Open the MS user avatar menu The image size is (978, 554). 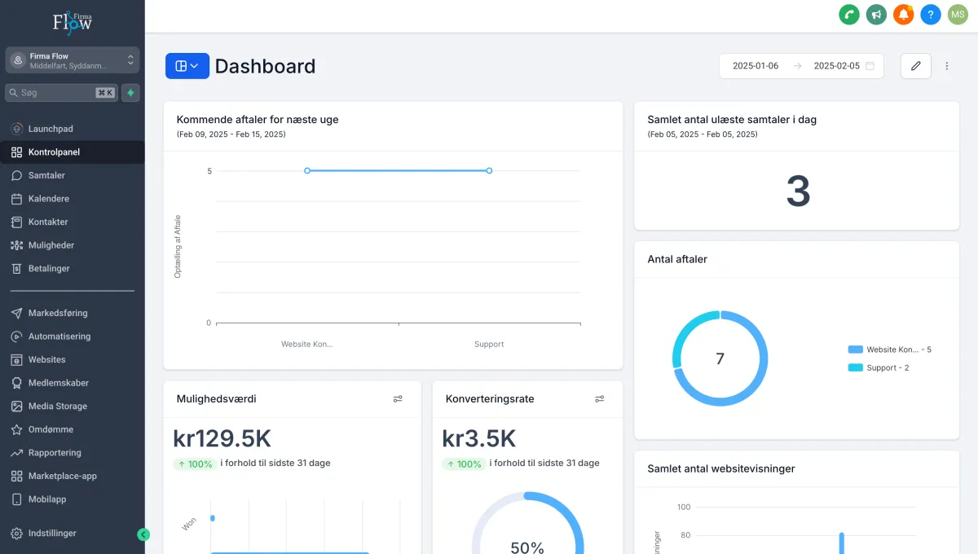point(958,15)
